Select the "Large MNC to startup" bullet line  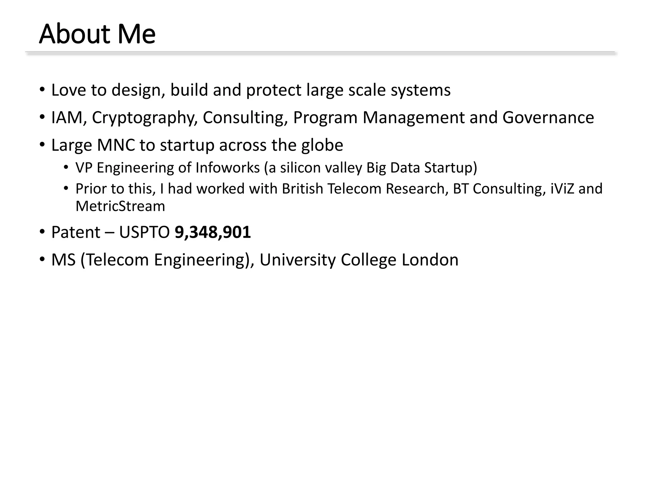coord(197,145)
